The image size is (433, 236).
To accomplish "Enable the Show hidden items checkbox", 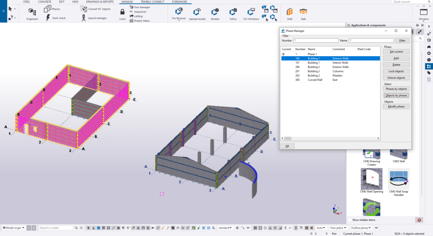I will click(349, 220).
